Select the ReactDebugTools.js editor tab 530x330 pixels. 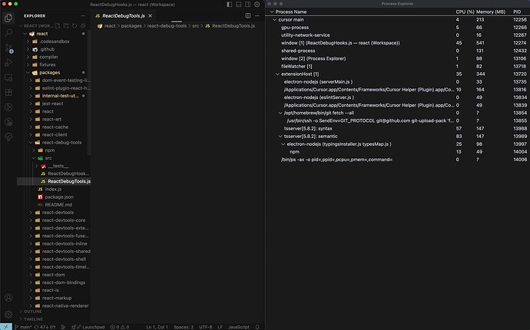coord(124,16)
